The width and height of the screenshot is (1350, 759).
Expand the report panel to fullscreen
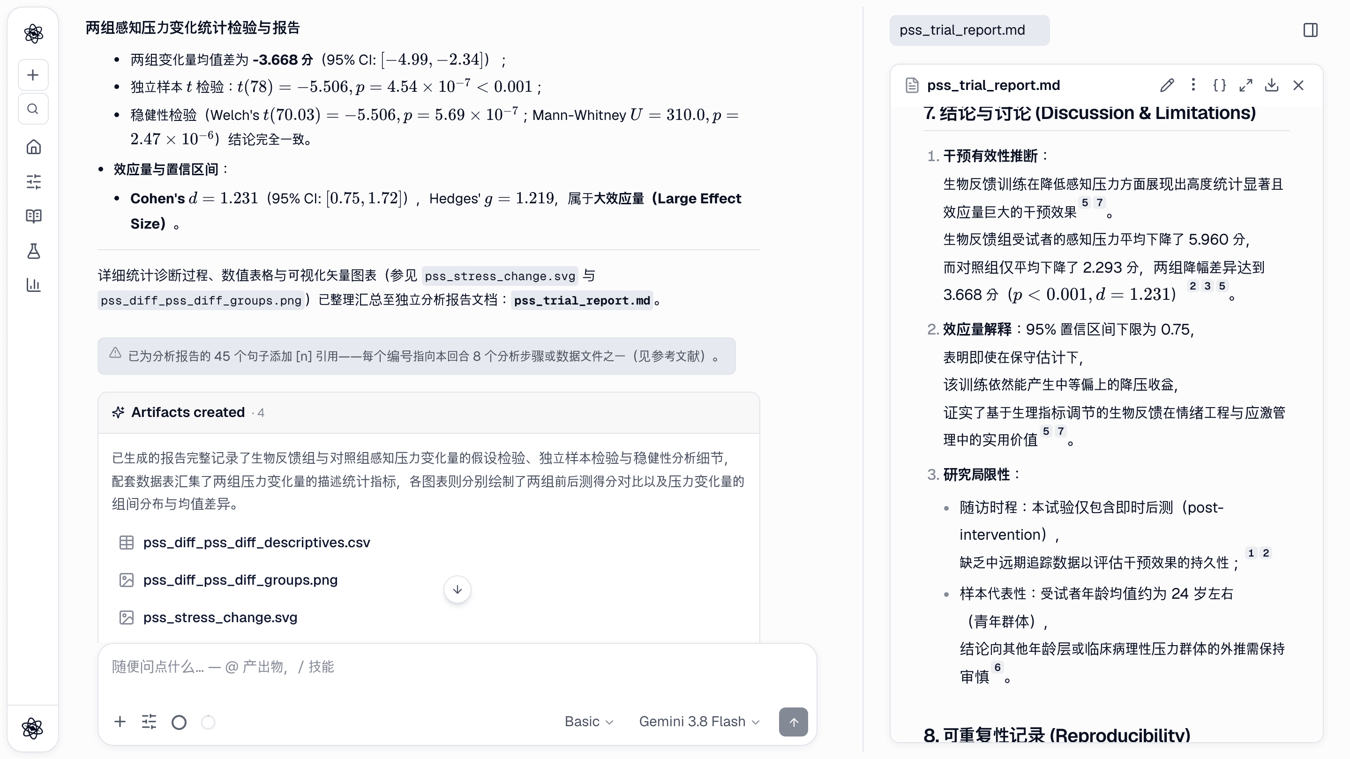(1246, 85)
